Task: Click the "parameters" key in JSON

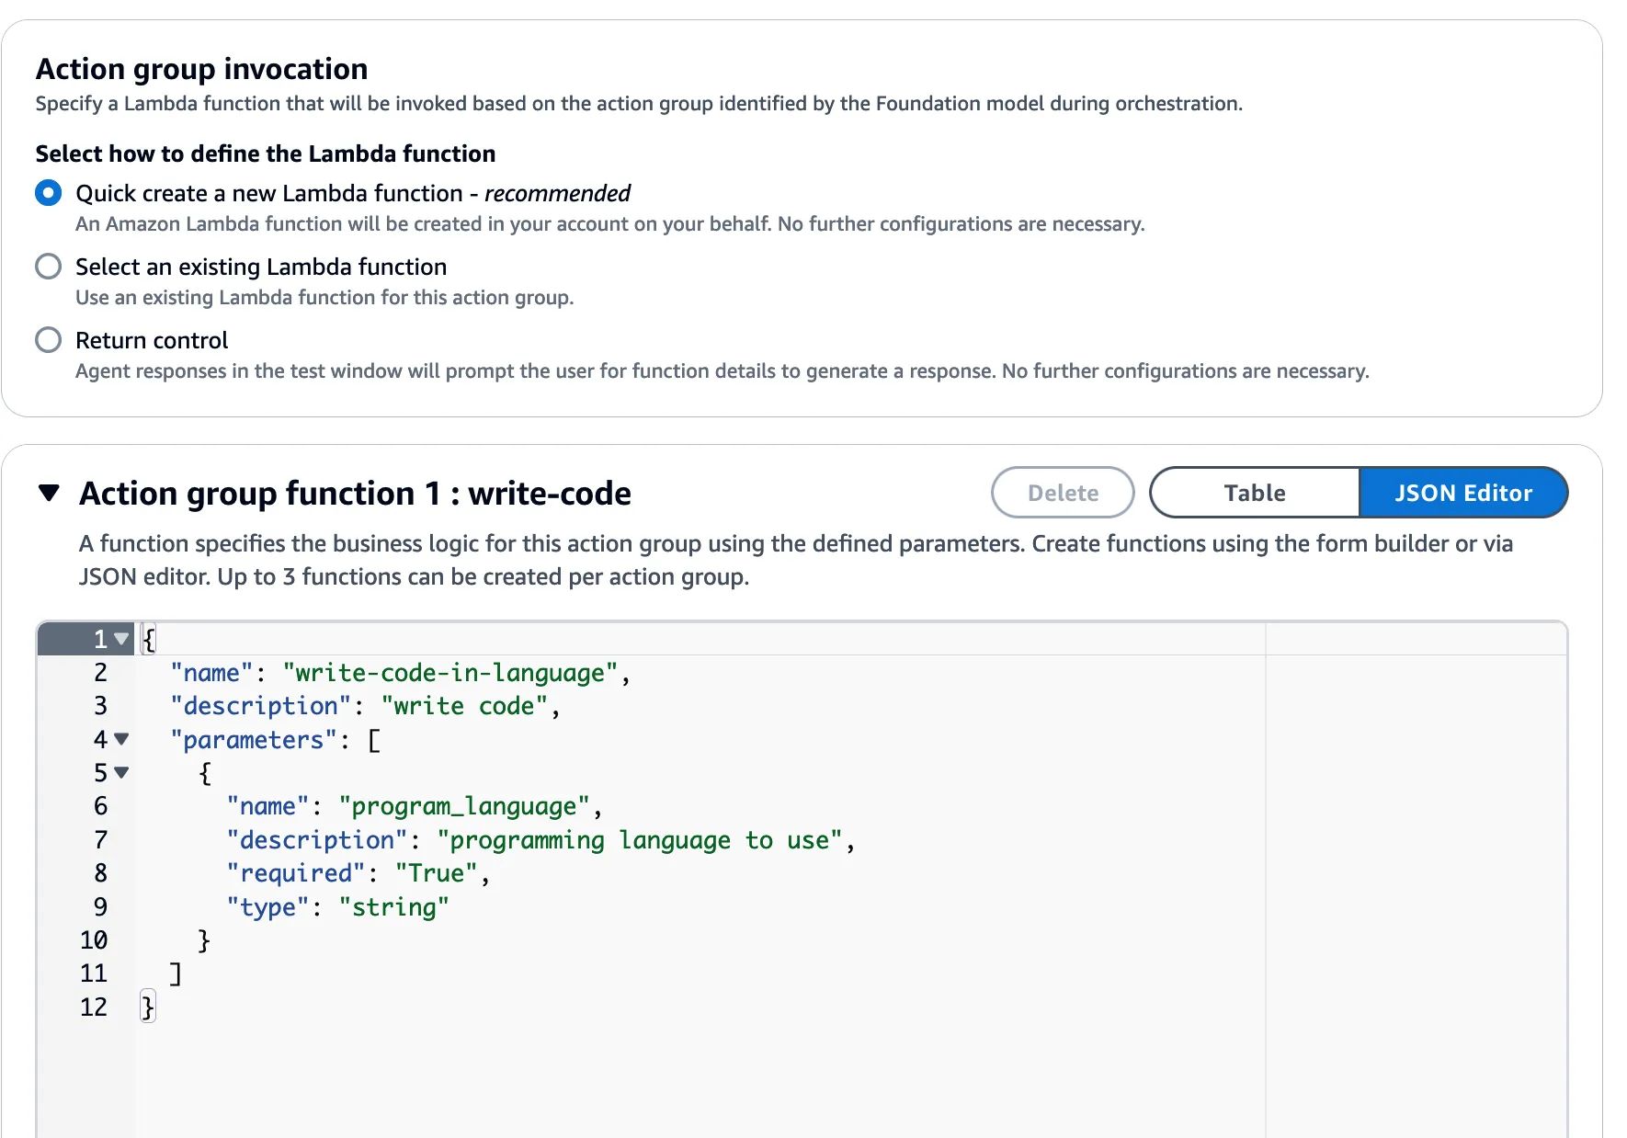Action: (254, 740)
